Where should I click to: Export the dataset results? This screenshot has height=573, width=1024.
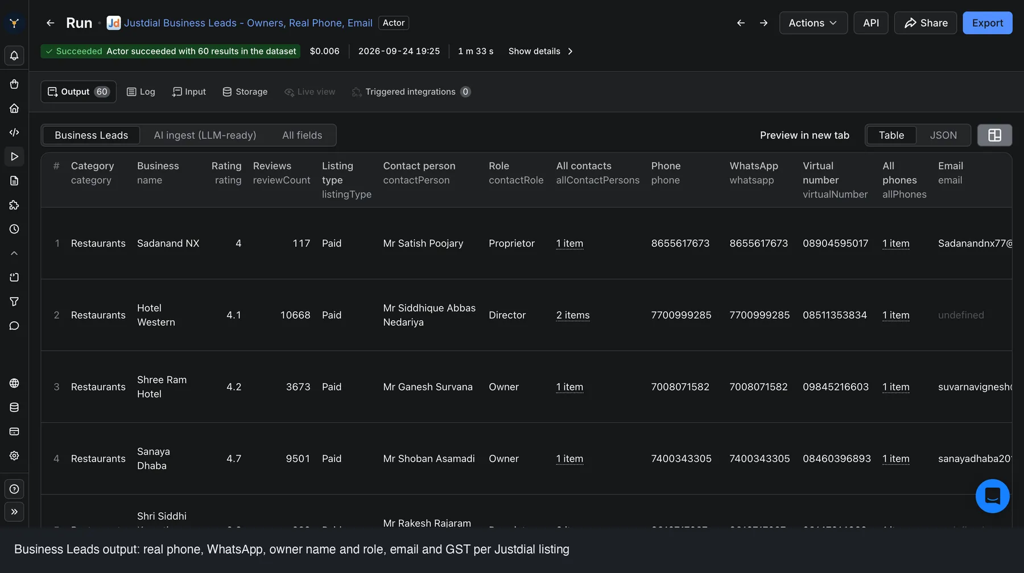pos(988,23)
